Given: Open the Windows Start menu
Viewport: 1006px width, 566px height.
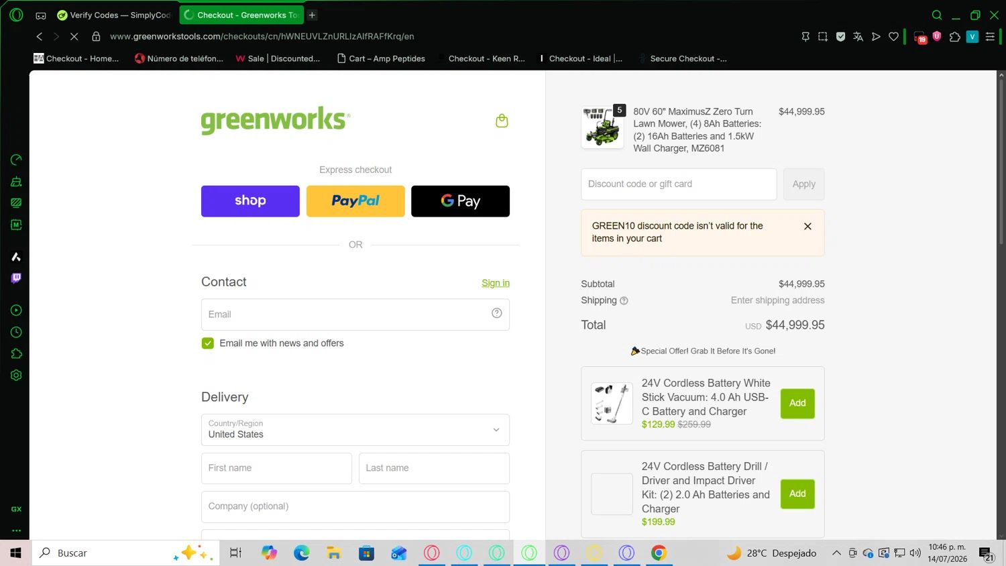Looking at the screenshot, I should (15, 553).
